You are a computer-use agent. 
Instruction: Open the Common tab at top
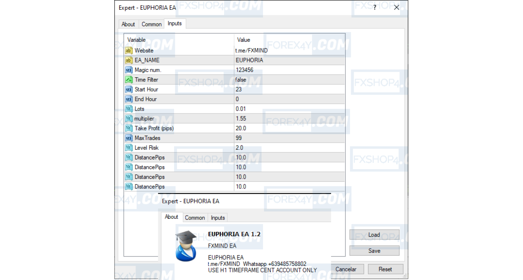point(151,24)
